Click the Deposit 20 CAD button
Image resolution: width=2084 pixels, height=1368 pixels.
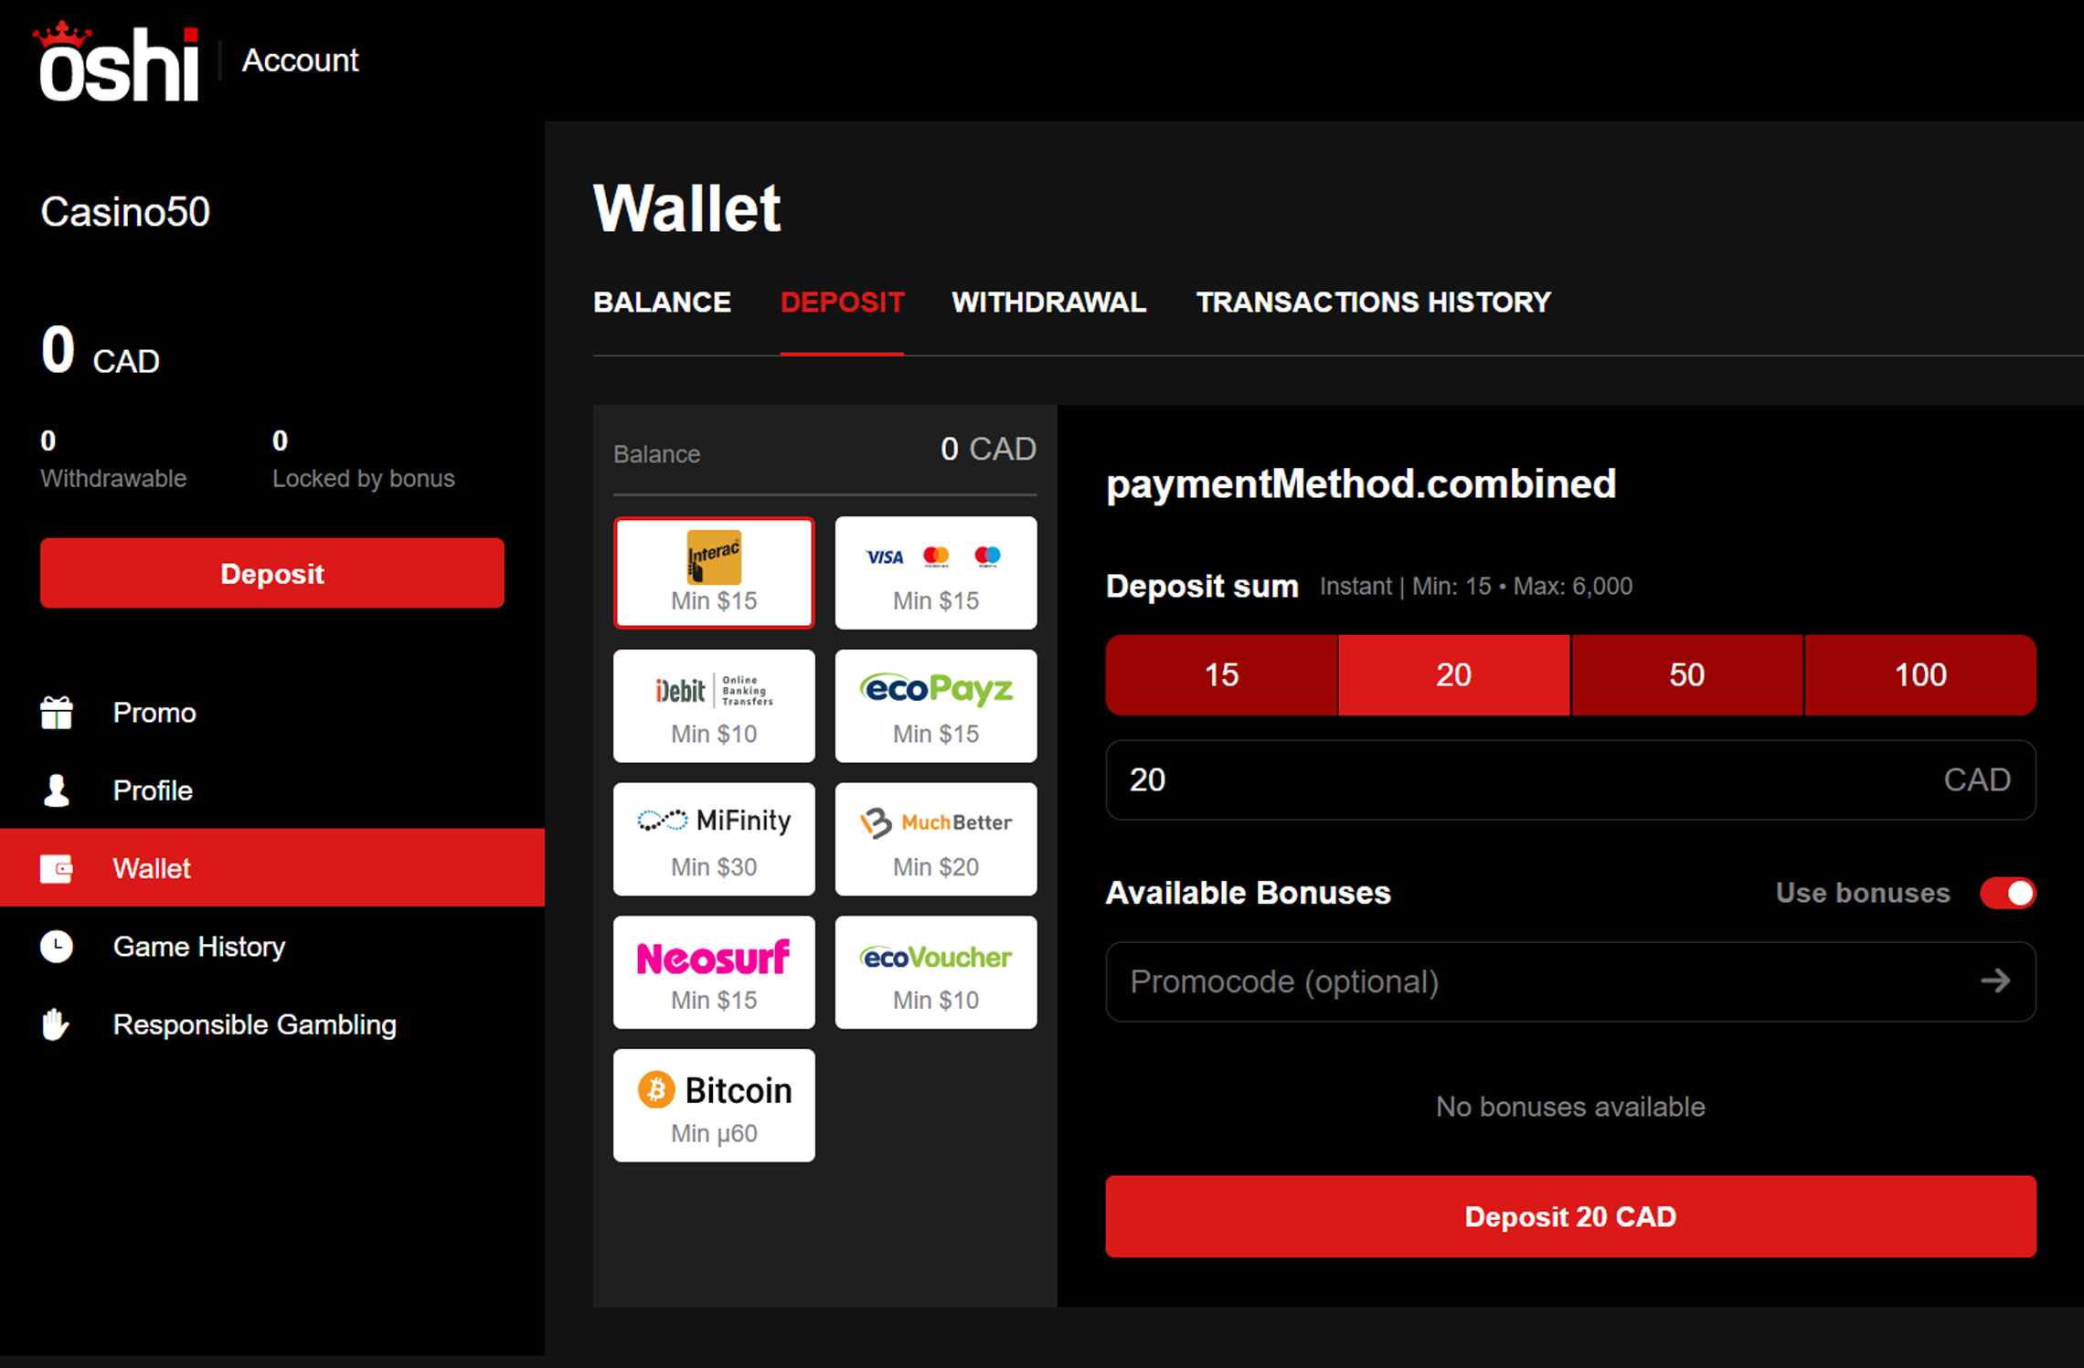tap(1570, 1217)
